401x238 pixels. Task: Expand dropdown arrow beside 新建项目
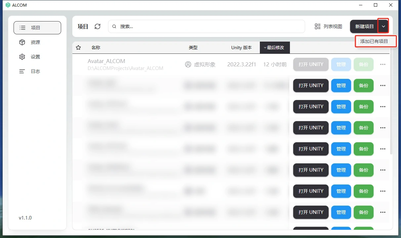383,26
